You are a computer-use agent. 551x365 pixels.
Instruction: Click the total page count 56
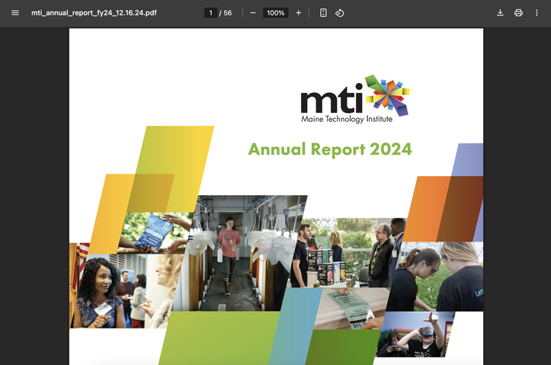click(x=228, y=13)
